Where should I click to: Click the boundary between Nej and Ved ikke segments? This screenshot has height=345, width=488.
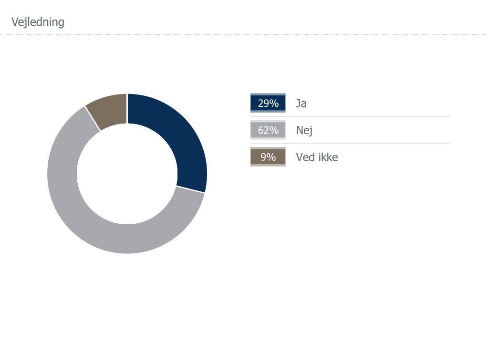point(93,119)
